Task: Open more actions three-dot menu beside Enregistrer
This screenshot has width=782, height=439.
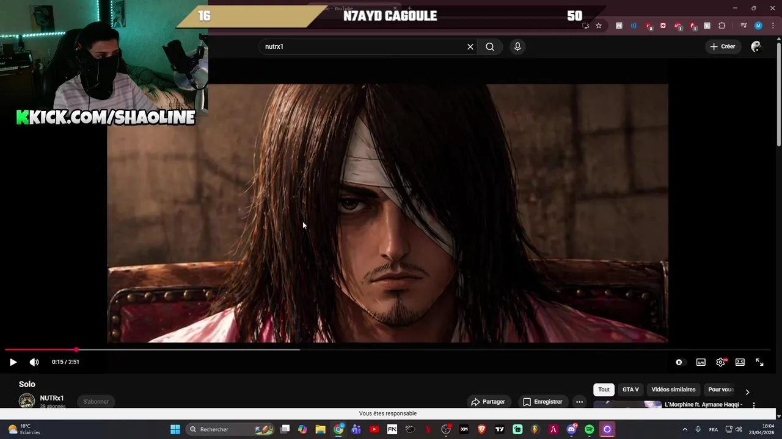Action: [579, 402]
